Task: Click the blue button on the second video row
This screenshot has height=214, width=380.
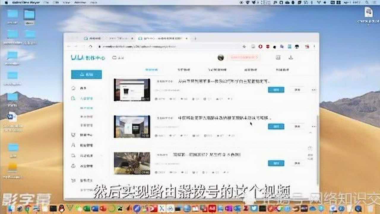Action: [276, 127]
